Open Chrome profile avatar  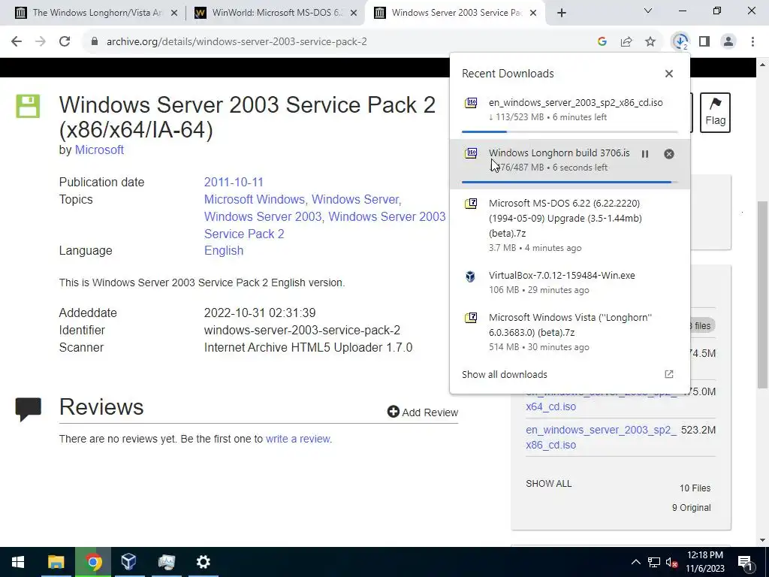[x=728, y=42]
